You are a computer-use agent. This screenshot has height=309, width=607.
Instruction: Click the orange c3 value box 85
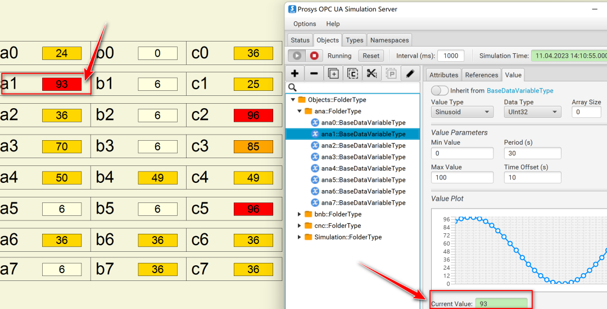(x=253, y=146)
